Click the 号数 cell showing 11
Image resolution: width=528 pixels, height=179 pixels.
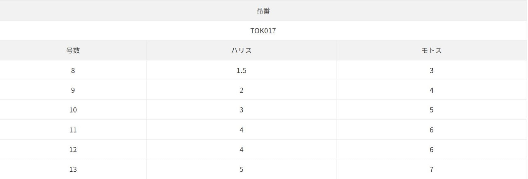pyautogui.click(x=73, y=130)
